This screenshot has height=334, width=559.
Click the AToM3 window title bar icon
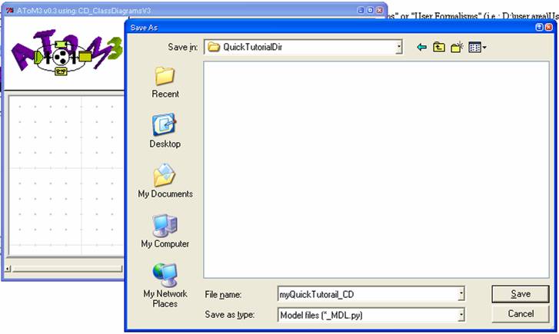click(10, 11)
